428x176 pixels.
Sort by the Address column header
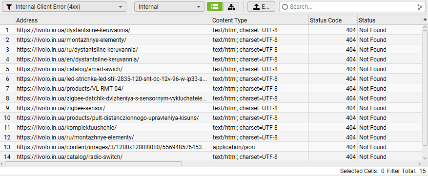click(x=113, y=20)
